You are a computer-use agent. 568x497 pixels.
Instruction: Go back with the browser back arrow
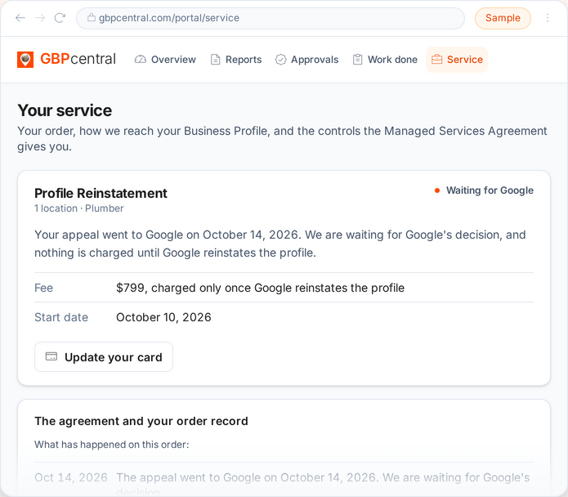[20, 18]
